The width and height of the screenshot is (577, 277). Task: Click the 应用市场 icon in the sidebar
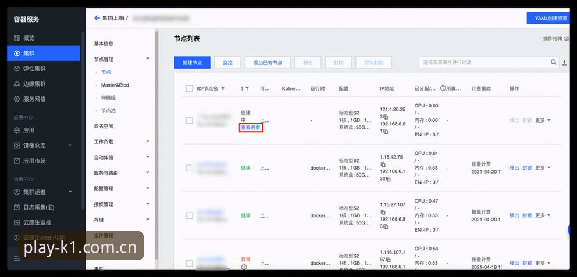pos(16,160)
